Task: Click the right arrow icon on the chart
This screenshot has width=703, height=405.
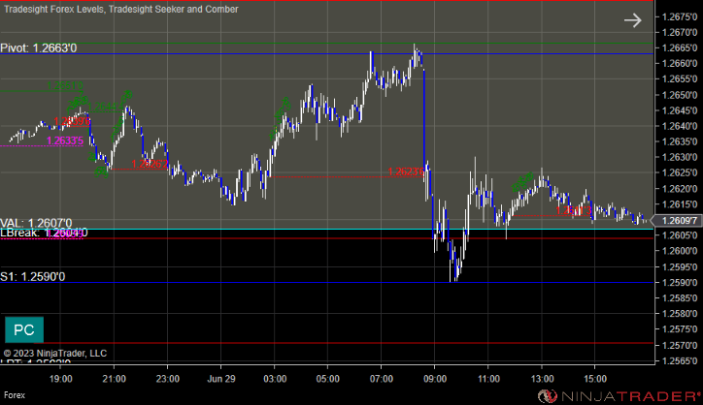Action: tap(633, 20)
